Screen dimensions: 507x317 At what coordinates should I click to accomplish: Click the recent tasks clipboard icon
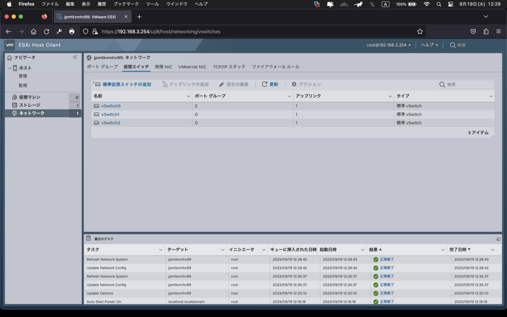coord(88,238)
